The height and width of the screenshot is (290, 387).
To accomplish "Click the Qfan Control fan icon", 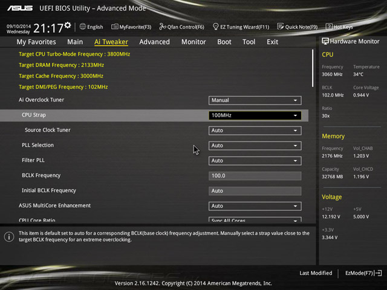I will [x=163, y=27].
